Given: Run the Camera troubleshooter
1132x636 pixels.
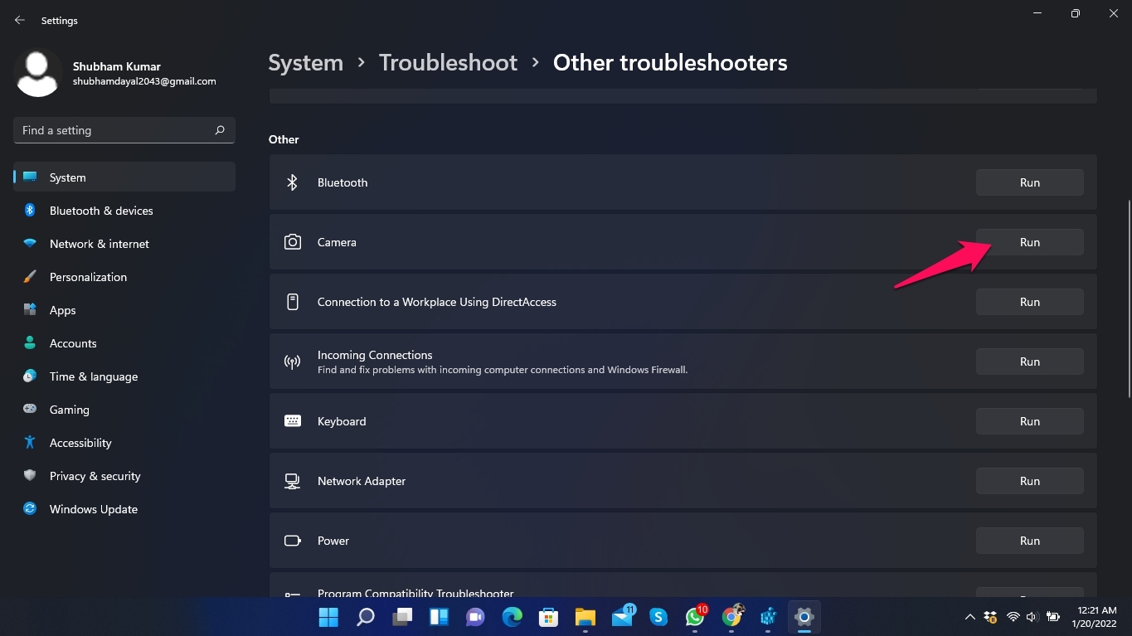Looking at the screenshot, I should click(1029, 242).
